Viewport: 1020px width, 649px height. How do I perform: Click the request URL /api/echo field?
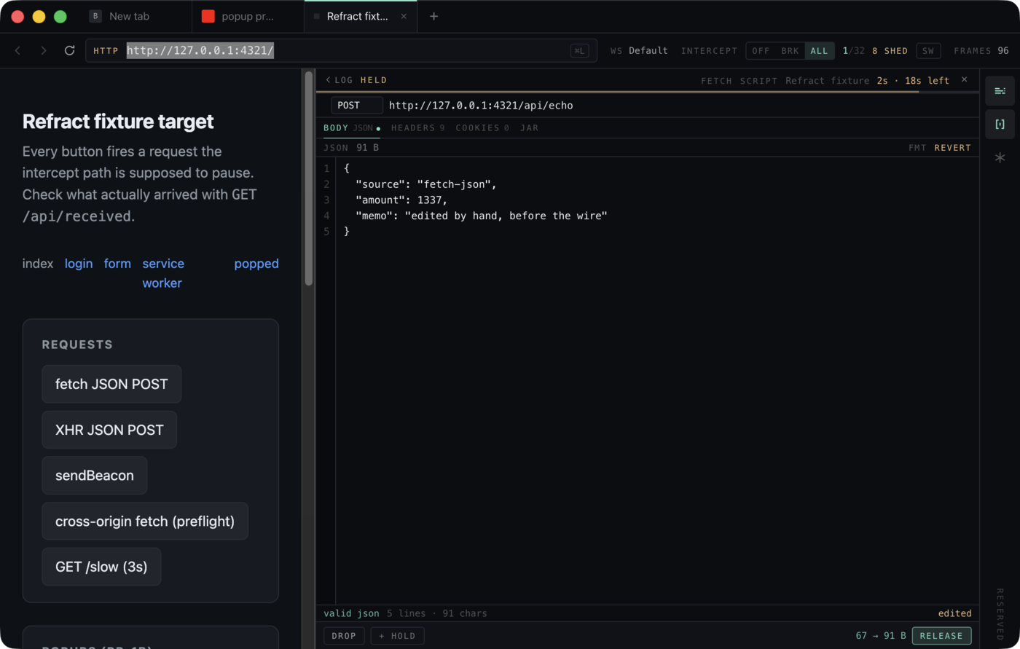click(481, 106)
